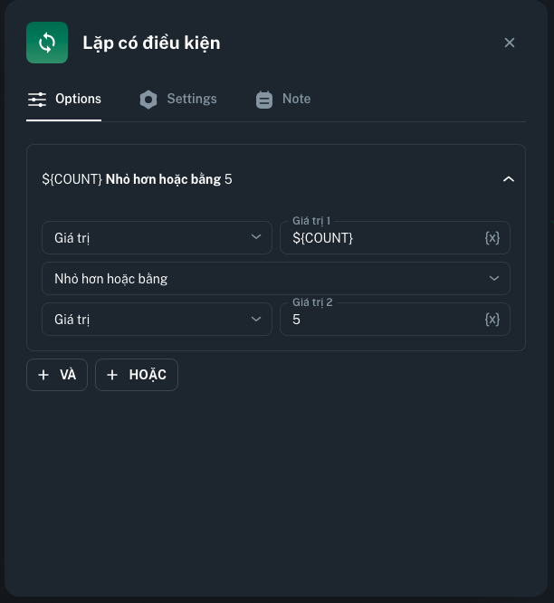
Task: Click the Options sliders icon
Action: 37,100
